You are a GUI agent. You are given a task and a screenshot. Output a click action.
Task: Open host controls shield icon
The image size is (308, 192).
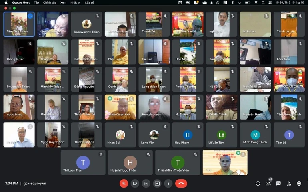point(299,183)
